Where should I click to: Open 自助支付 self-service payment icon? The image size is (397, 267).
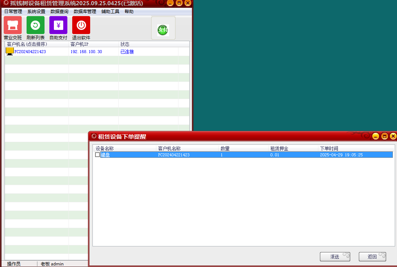click(x=58, y=25)
